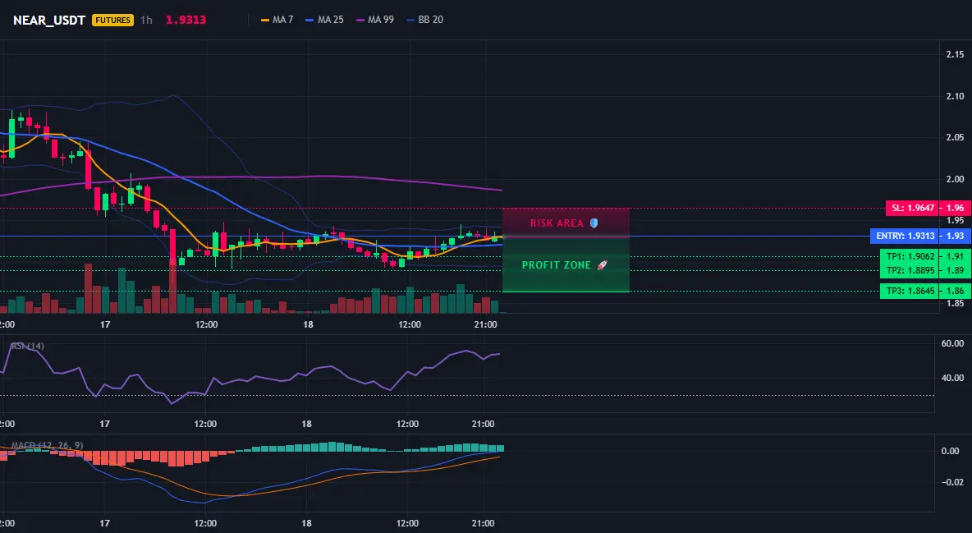This screenshot has width=972, height=533.
Task: Click the NEAR_USDT symbol name
Action: tap(49, 20)
